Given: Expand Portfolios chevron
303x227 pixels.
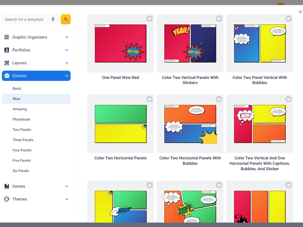Looking at the screenshot, I should (67, 50).
